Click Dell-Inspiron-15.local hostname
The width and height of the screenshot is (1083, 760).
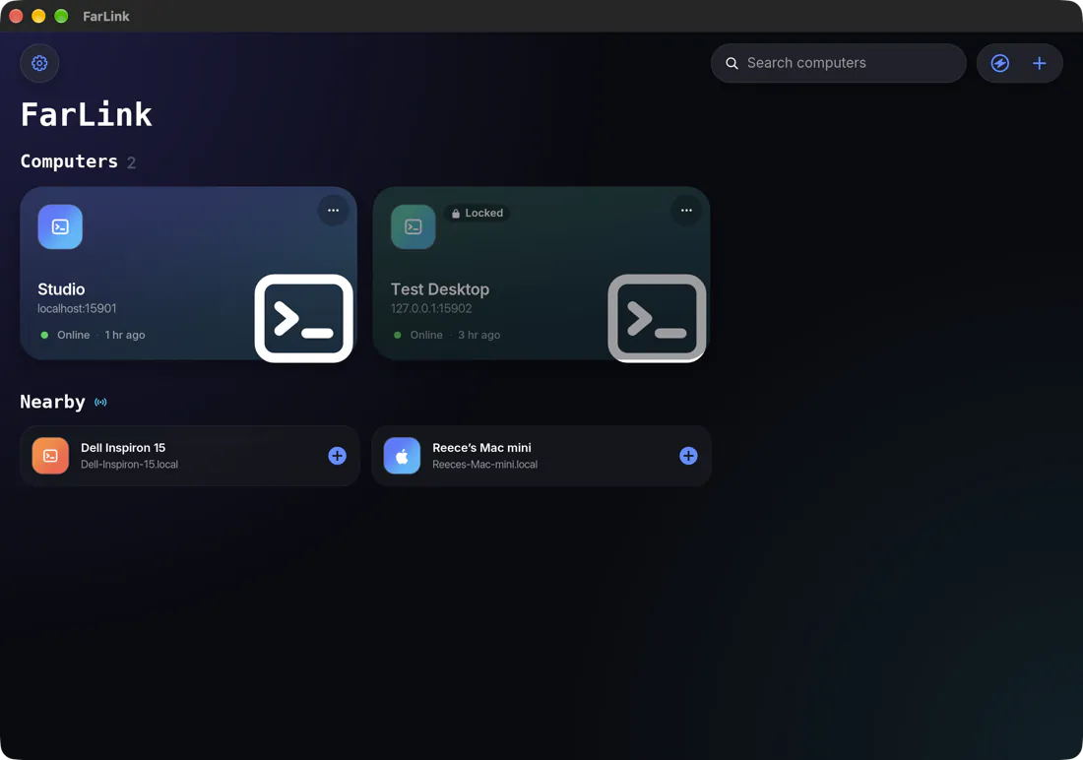pyautogui.click(x=129, y=465)
